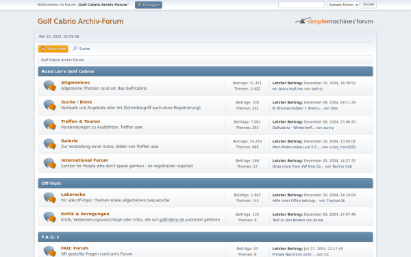
Task: Click the Allgemeines board speech bubble icon
Action: click(x=49, y=86)
